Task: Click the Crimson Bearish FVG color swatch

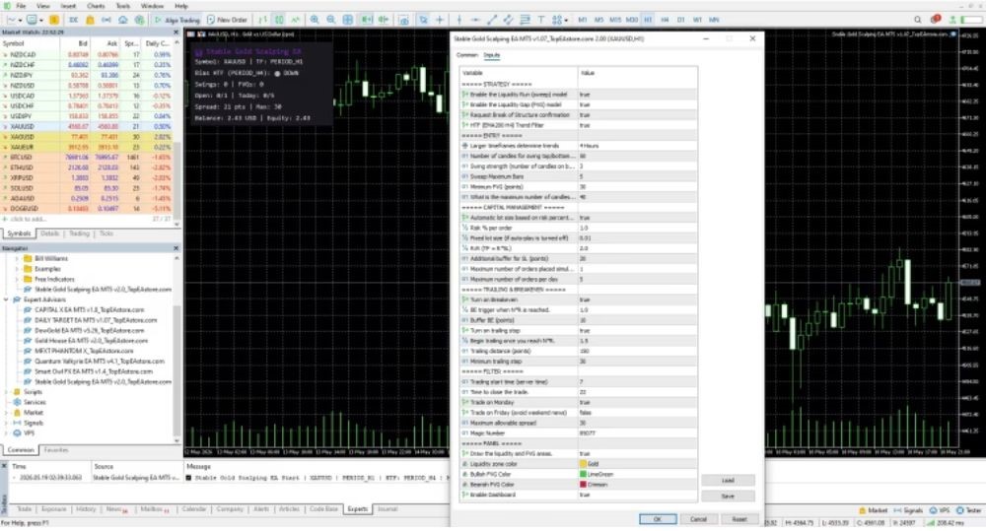Action: pyautogui.click(x=583, y=485)
